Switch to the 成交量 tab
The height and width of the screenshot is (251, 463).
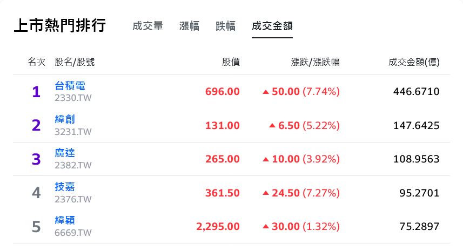click(147, 26)
